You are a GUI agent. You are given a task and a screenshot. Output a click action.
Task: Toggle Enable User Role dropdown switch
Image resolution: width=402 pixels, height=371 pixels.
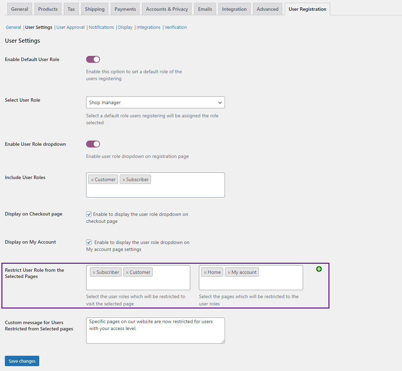coord(93,144)
